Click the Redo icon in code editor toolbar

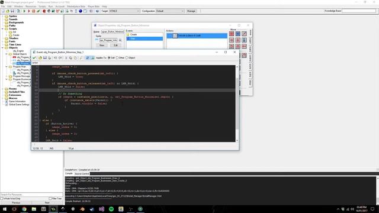pyautogui.click(x=60, y=58)
